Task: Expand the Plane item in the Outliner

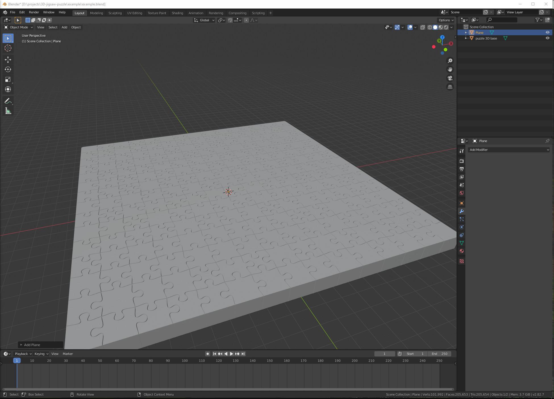Action: click(465, 32)
